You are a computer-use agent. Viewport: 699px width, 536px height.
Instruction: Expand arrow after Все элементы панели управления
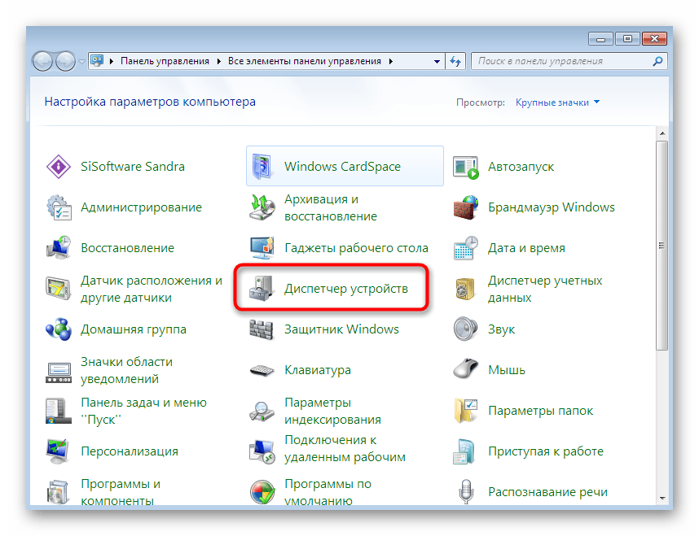click(x=391, y=62)
